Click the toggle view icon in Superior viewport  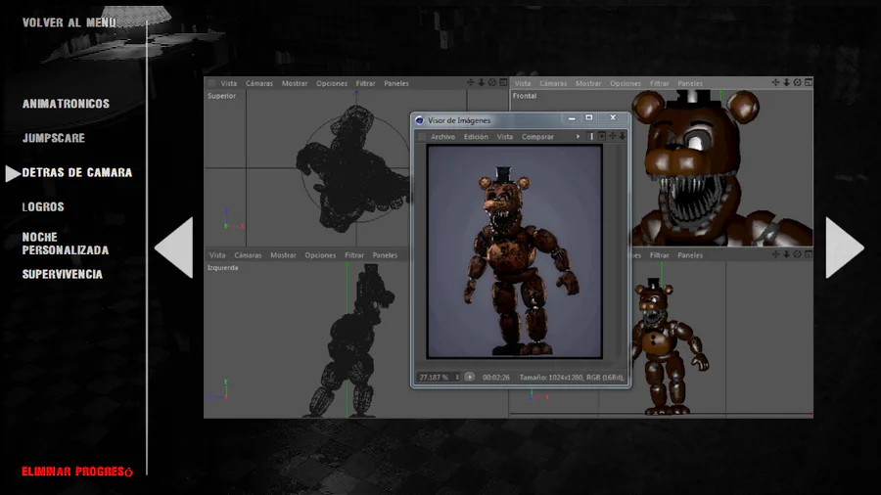503,82
